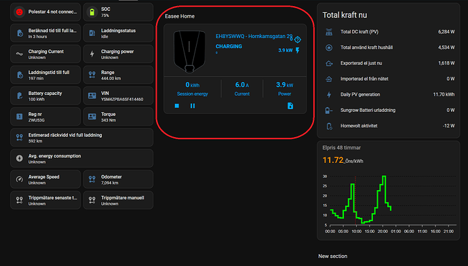Click the red Polestar not connected icon
The image size is (468, 266).
click(x=20, y=12)
